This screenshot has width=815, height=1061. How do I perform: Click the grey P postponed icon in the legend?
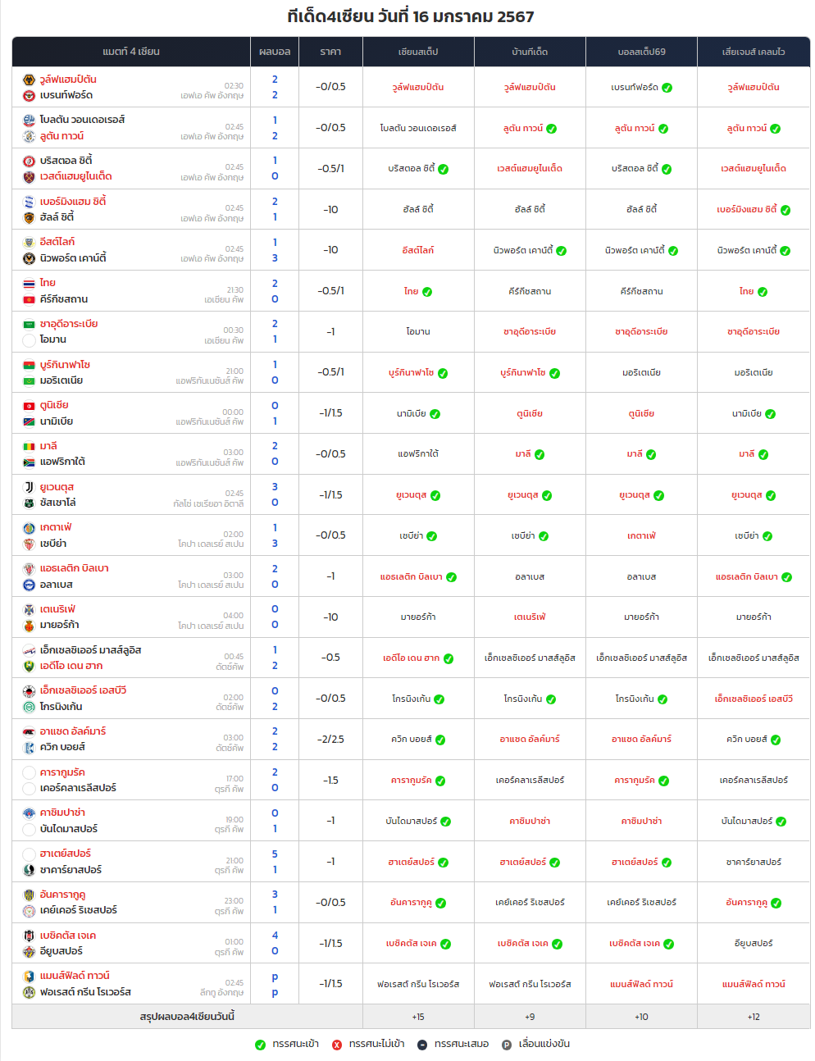click(507, 1045)
